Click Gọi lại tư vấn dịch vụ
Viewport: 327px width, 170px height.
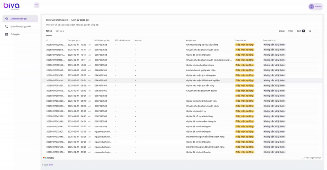196,111
